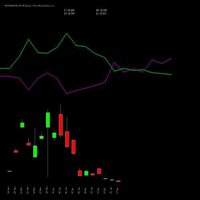
Task: Click the purple indicator line's lowest trough
Action: pos(67,94)
